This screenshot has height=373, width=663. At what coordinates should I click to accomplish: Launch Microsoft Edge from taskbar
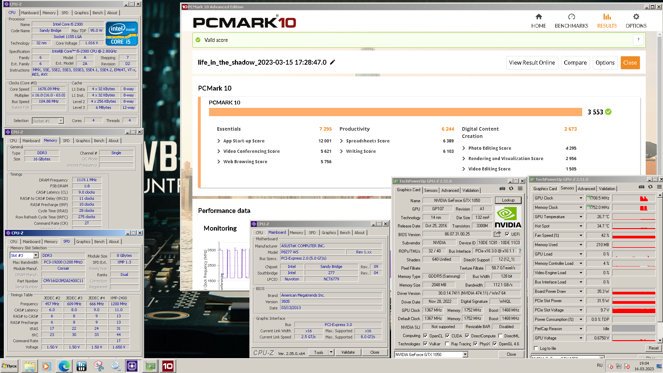click(x=64, y=366)
